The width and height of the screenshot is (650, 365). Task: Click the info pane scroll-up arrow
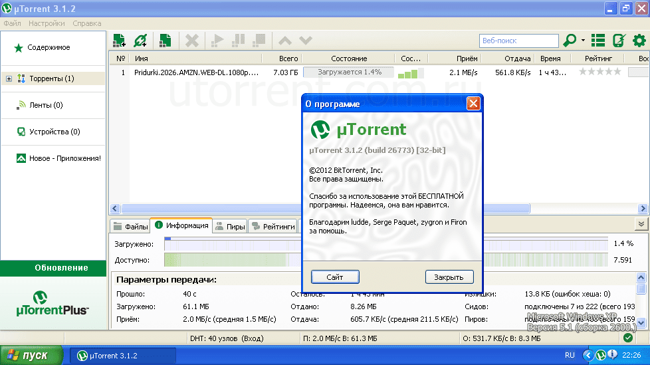coord(641,277)
